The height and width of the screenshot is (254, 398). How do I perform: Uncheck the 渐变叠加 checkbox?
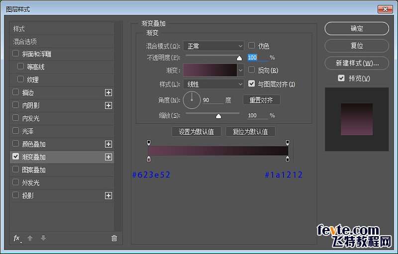click(16, 157)
